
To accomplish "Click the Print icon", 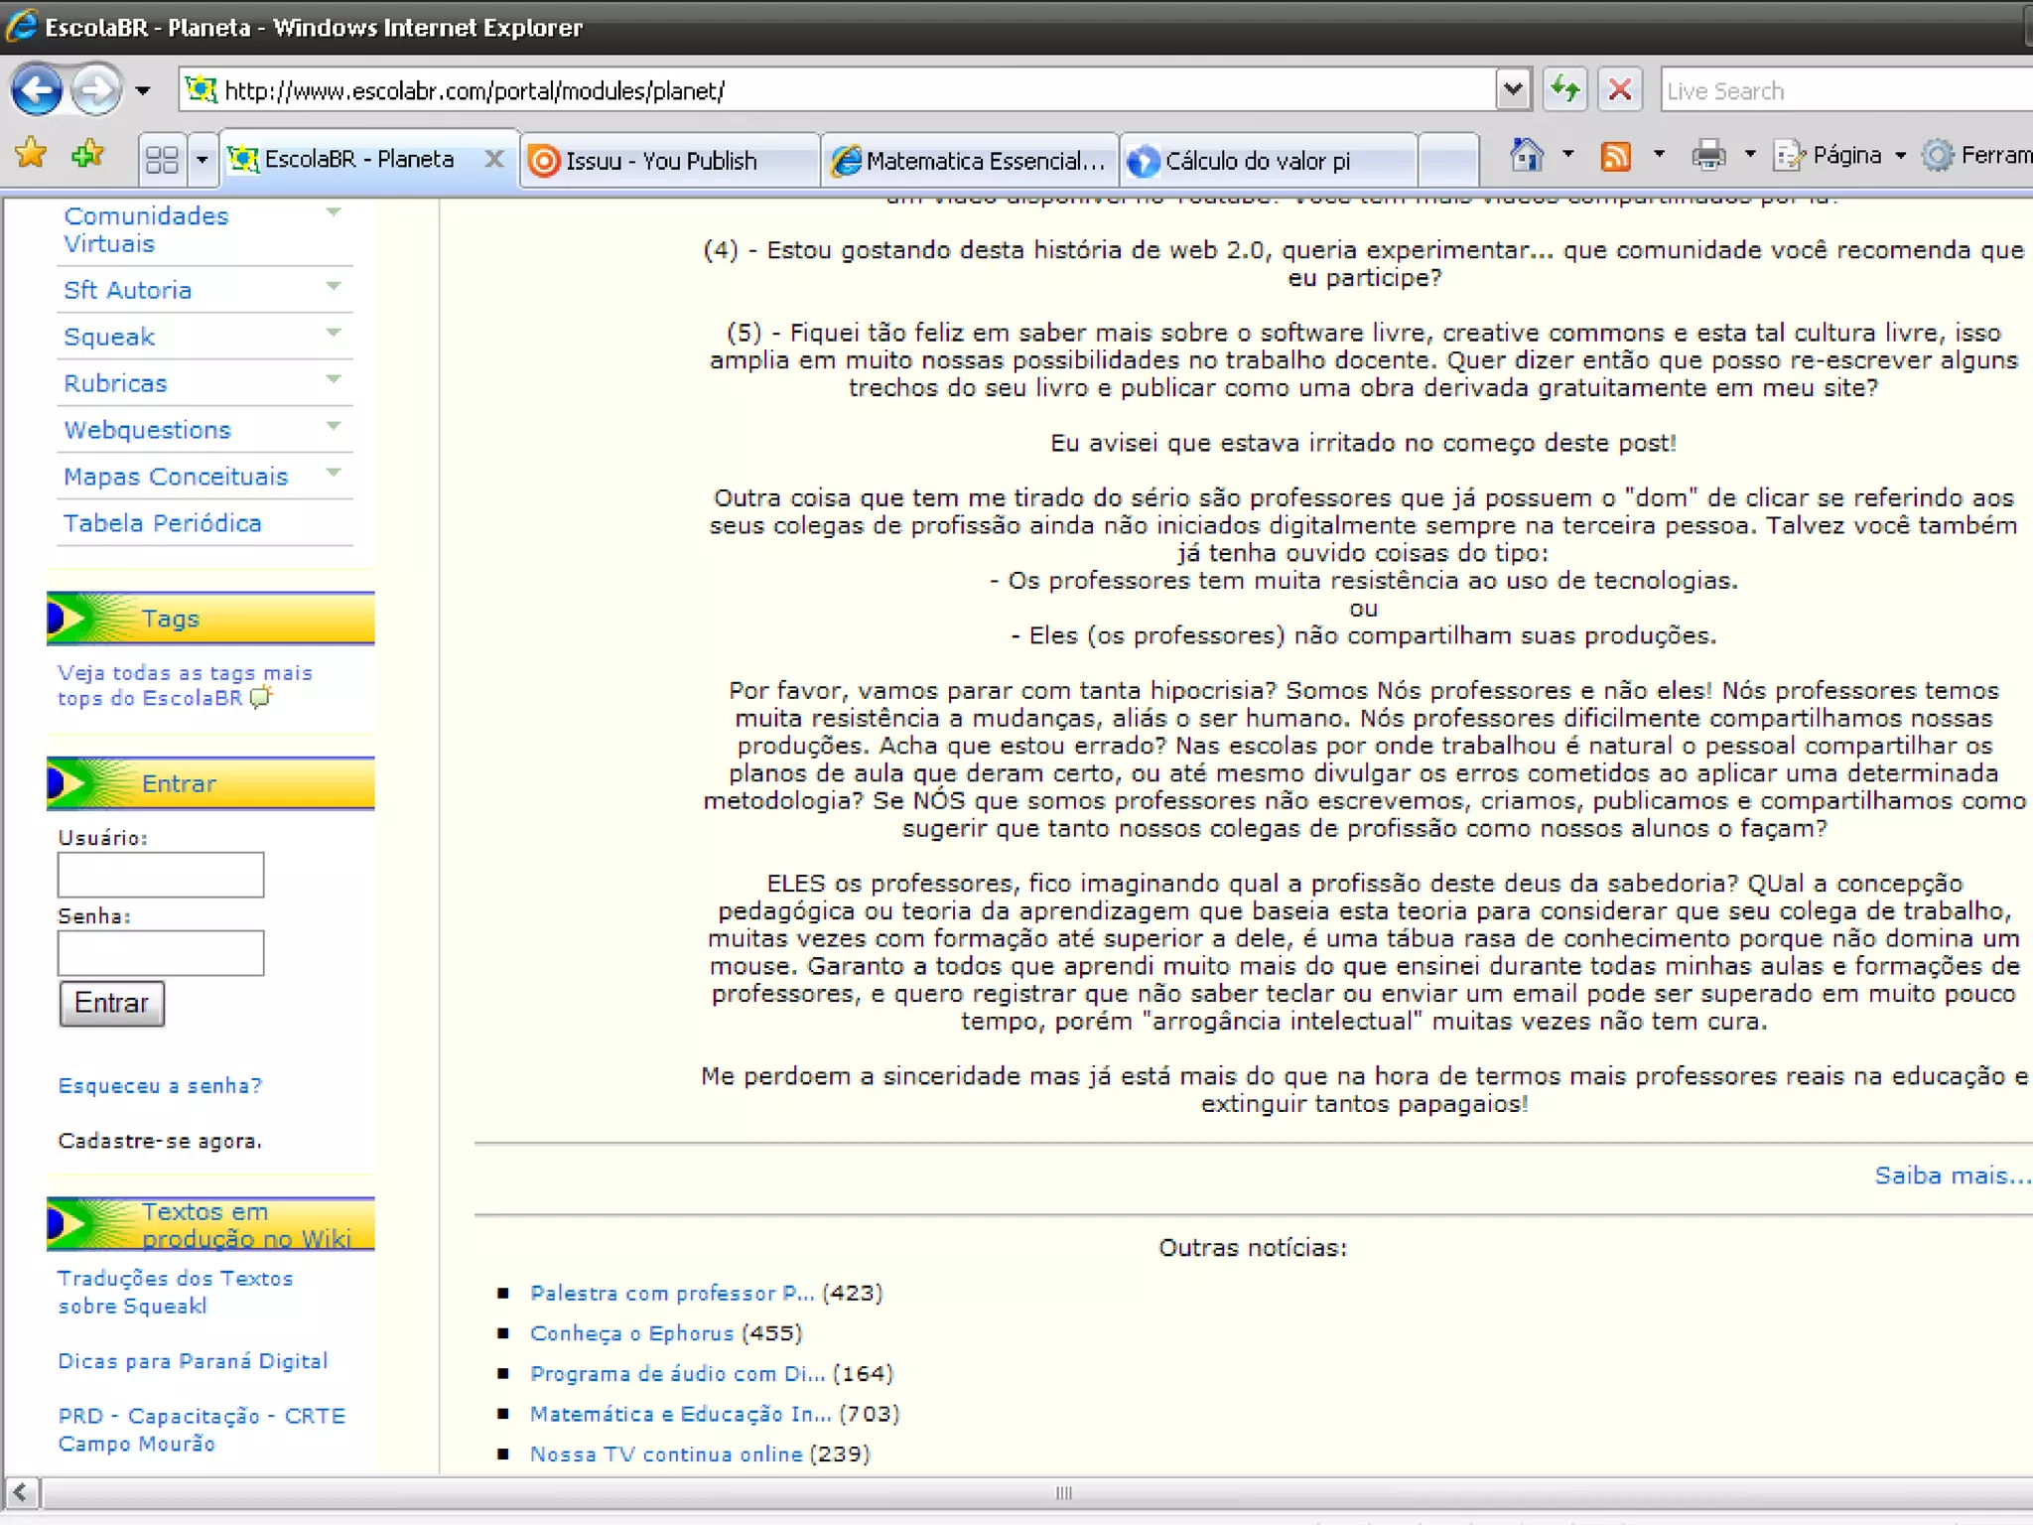I will click(x=1708, y=156).
